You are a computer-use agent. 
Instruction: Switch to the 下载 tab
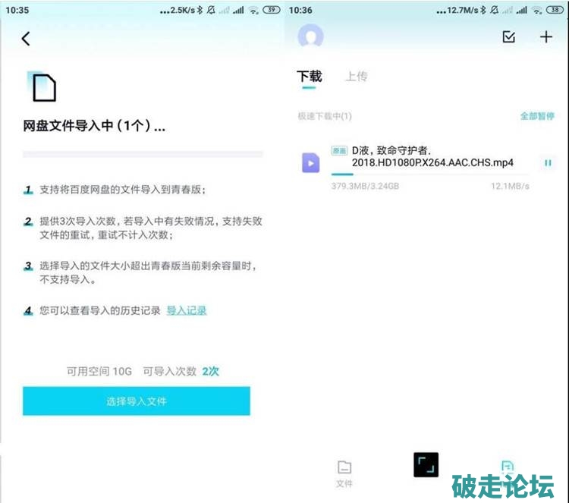(309, 77)
